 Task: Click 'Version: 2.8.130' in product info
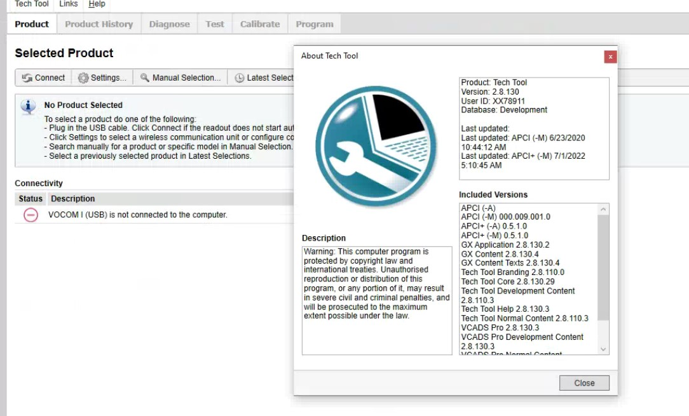(490, 92)
